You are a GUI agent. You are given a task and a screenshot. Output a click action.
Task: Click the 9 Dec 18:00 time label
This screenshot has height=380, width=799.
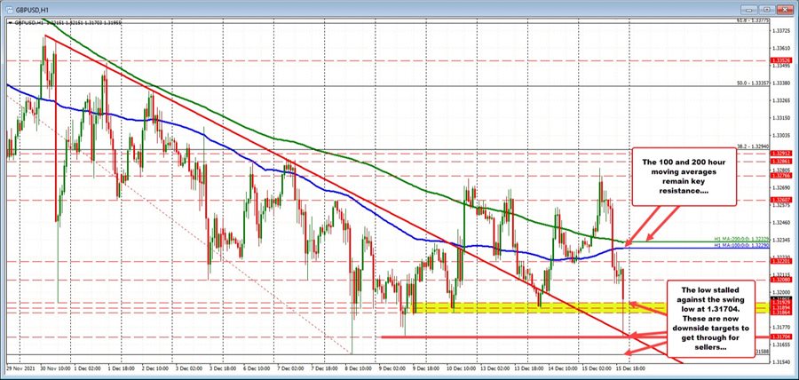(x=428, y=368)
